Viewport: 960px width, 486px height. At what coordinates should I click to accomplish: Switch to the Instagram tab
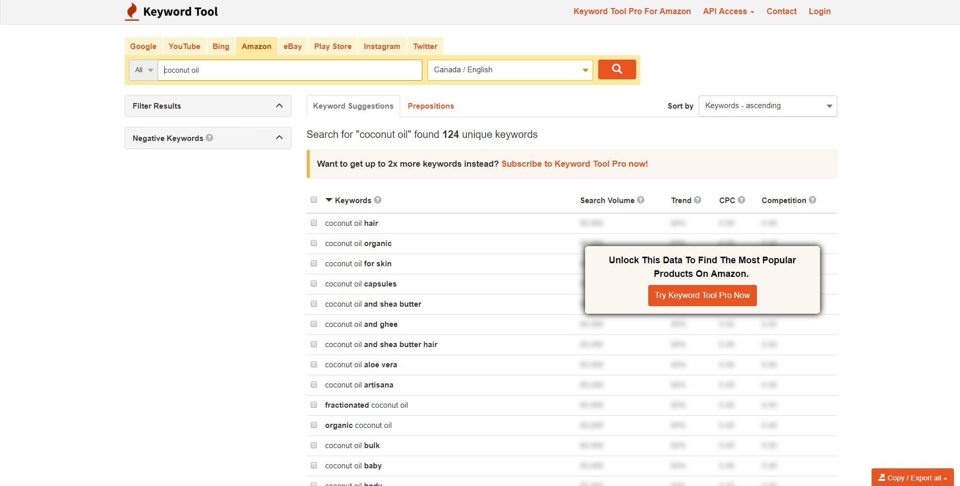382,46
